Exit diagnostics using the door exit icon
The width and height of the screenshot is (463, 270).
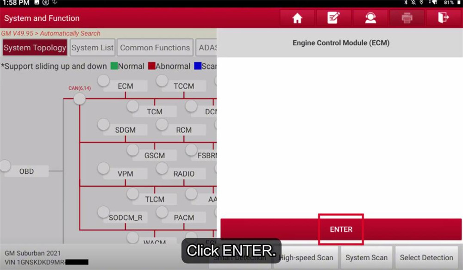click(x=444, y=18)
